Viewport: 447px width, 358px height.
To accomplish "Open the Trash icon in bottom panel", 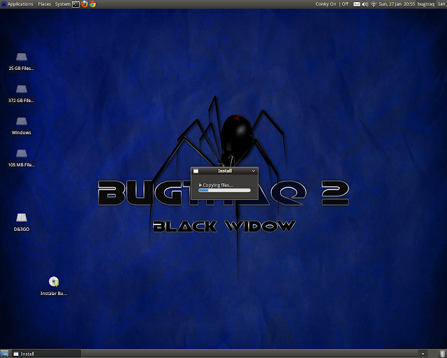I will coord(442,354).
